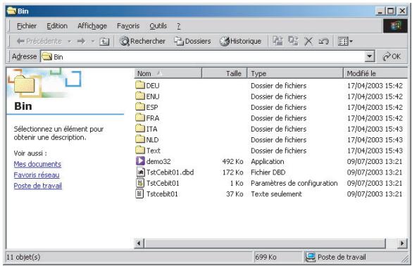Open the Mes documents link
The image size is (412, 266).
point(37,164)
